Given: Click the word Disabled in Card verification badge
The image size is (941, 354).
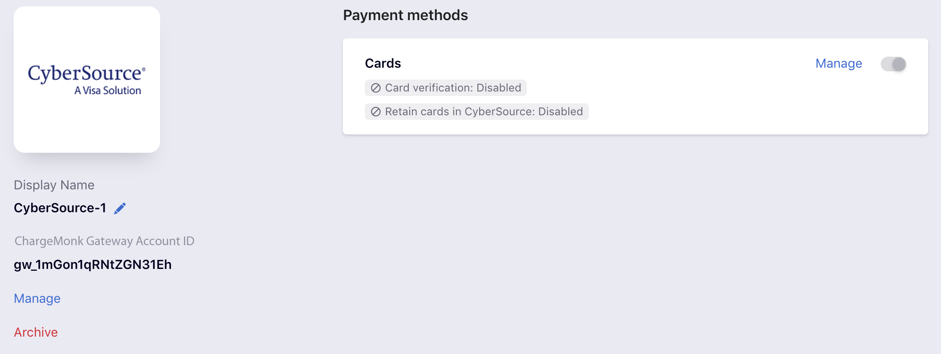Looking at the screenshot, I should point(499,88).
